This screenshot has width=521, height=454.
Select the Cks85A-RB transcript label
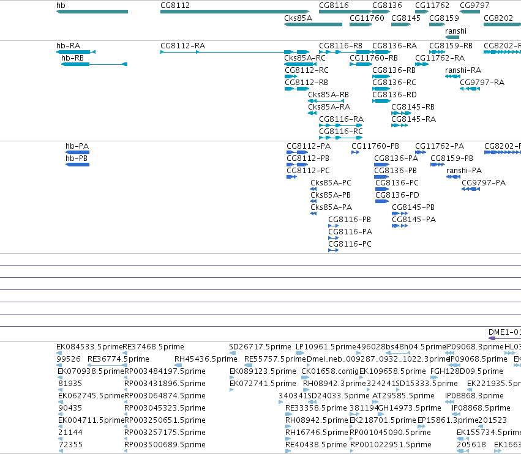click(328, 95)
